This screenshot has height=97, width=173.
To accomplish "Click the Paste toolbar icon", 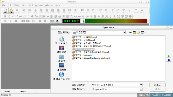I will tap(47, 11).
